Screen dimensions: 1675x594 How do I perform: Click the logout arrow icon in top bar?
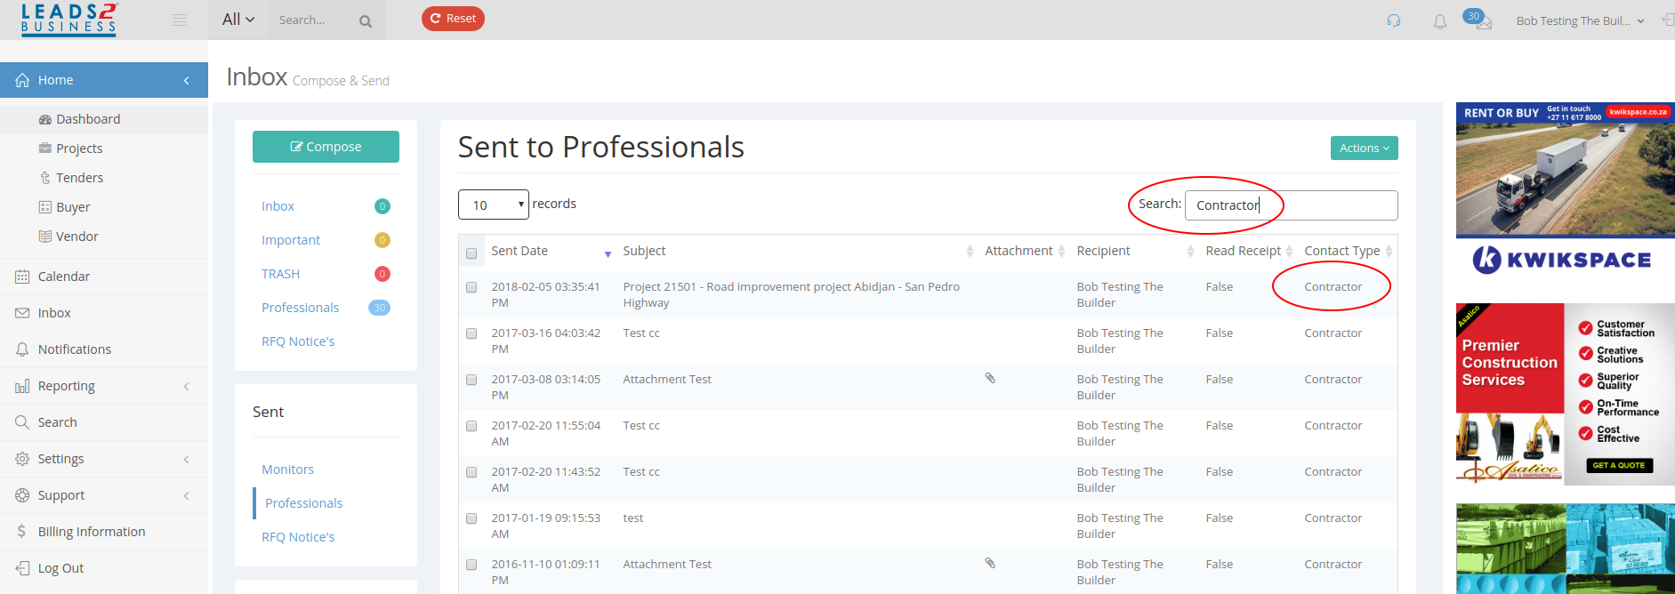tap(1668, 20)
